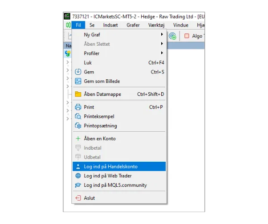The height and width of the screenshot is (224, 268).
Task: Click the green plus Åben en Konto icon
Action: pyautogui.click(x=78, y=138)
